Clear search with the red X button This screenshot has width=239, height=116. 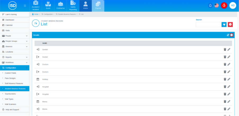[x=230, y=24]
